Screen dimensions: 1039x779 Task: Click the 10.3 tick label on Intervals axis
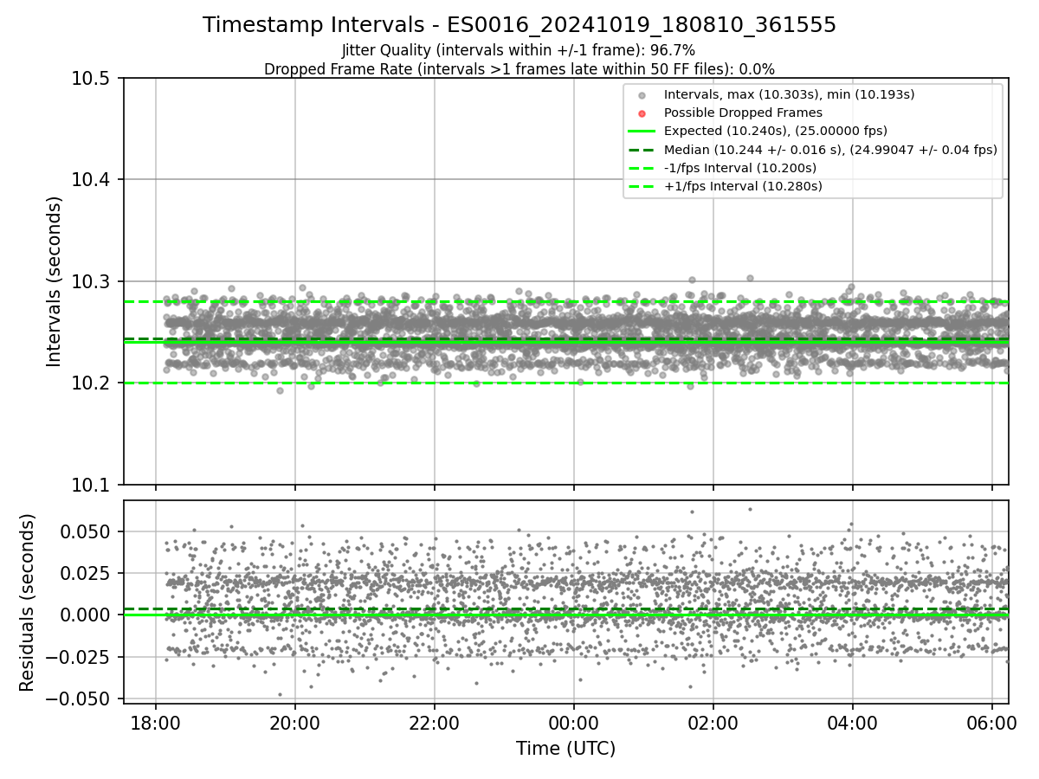coord(92,281)
